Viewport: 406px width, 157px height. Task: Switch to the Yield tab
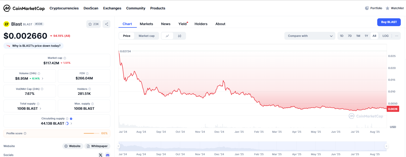[x=183, y=24]
